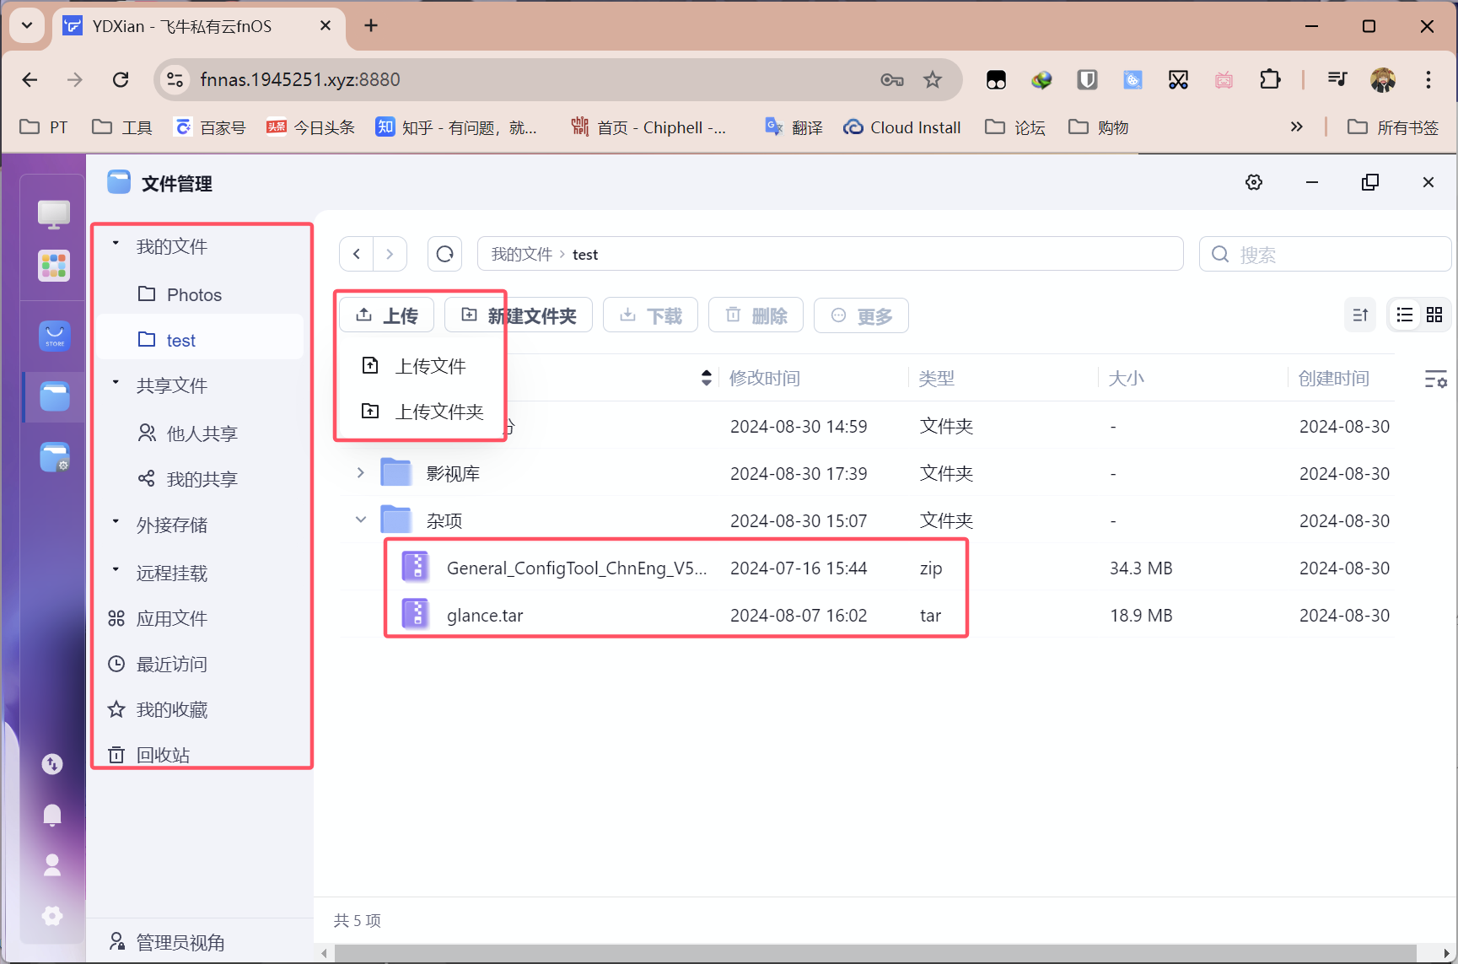Click 我的文件 in breadcrumb path
Viewport: 1458px width, 964px height.
[x=522, y=254]
